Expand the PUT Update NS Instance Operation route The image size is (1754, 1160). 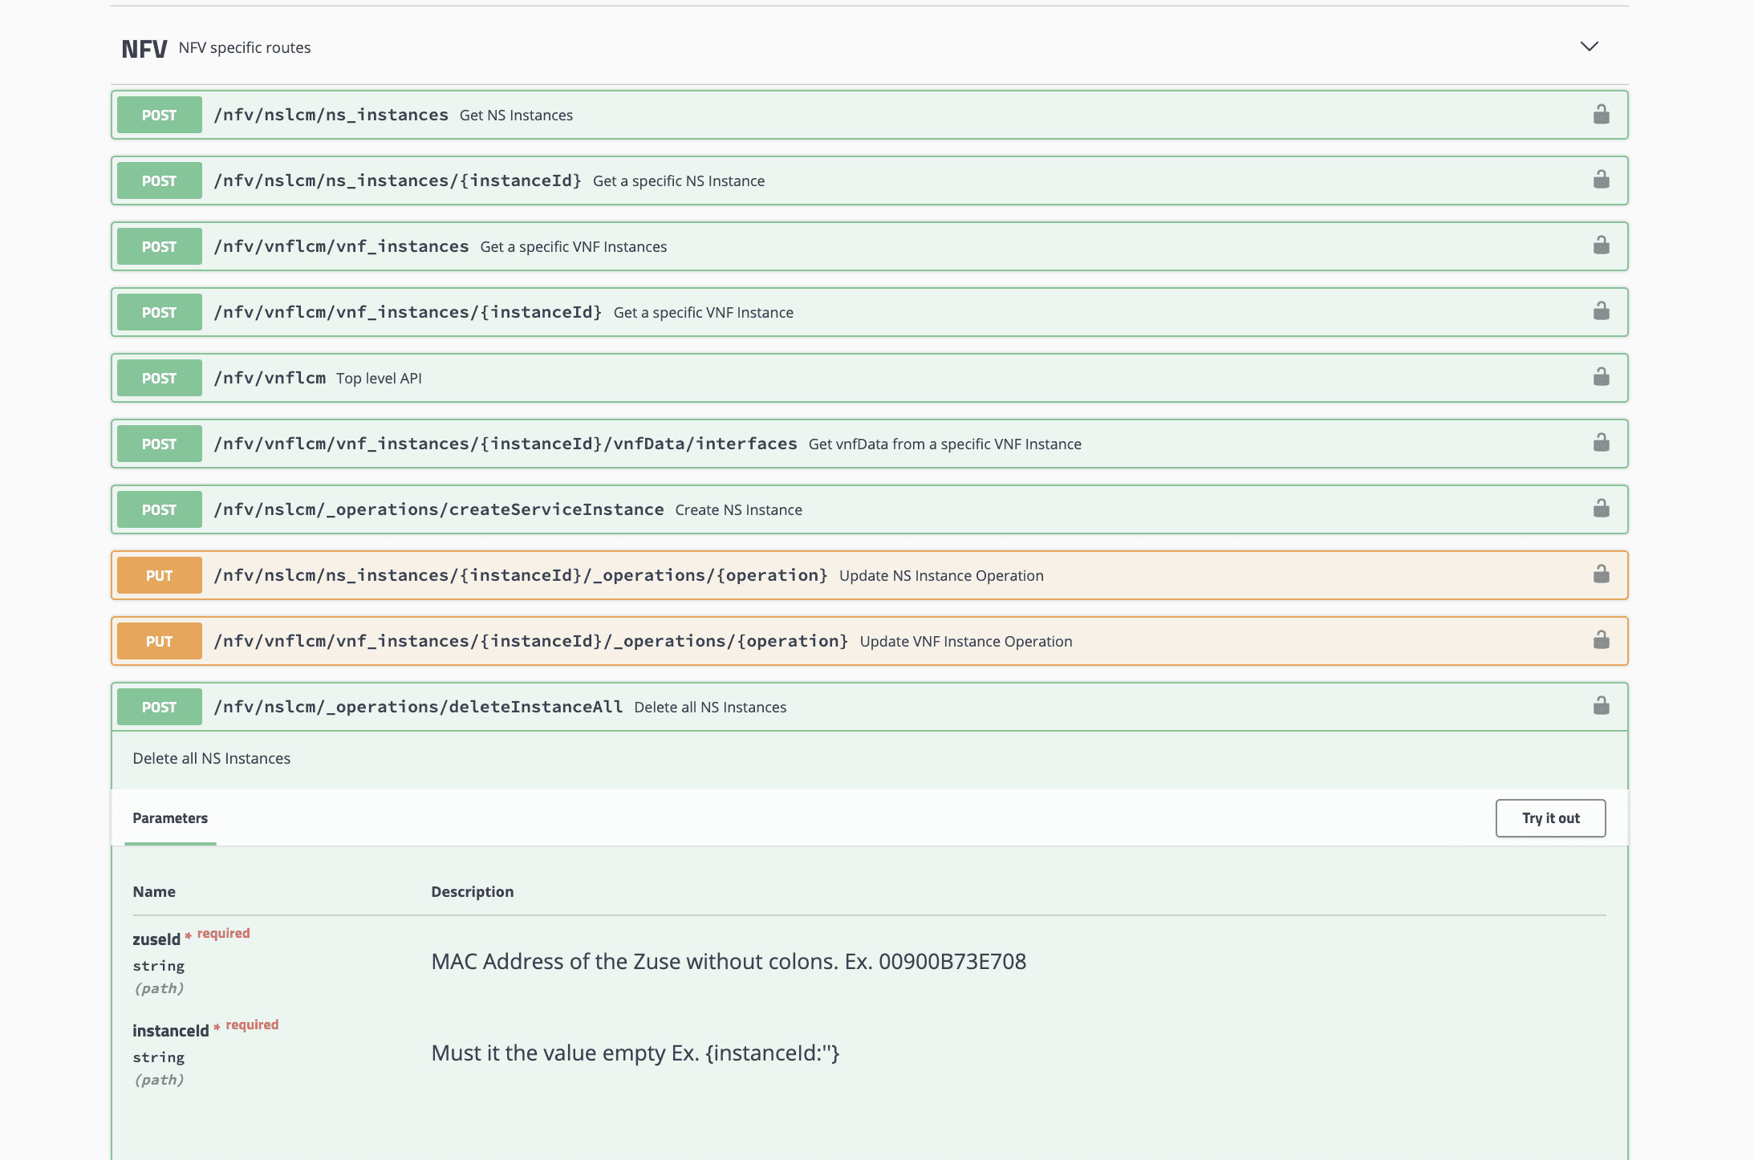[722, 574]
